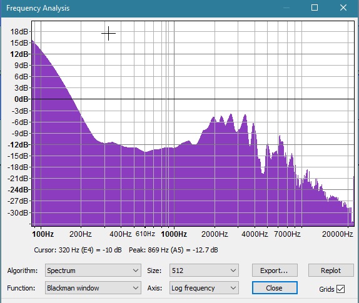Maximize the Frequency Analysis window
Screen dimensions: 359x303
pos(315,7)
